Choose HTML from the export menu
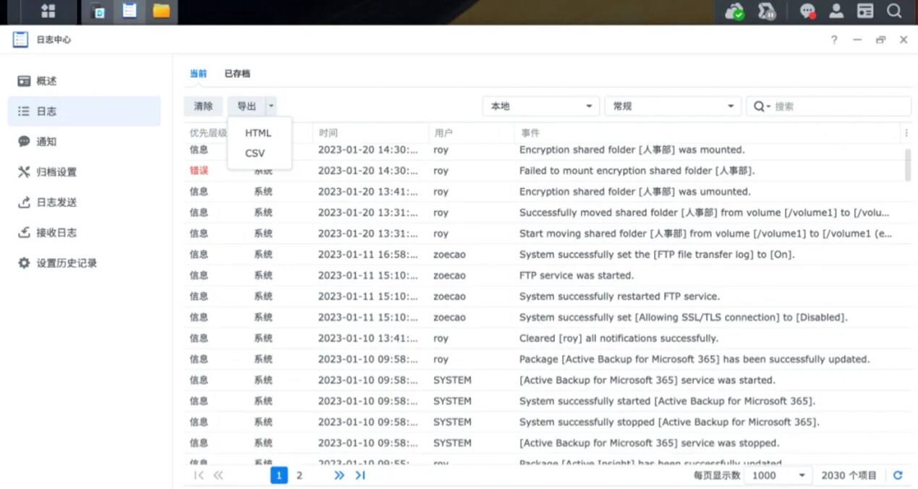Viewport: 918px width, 489px height. coord(258,133)
